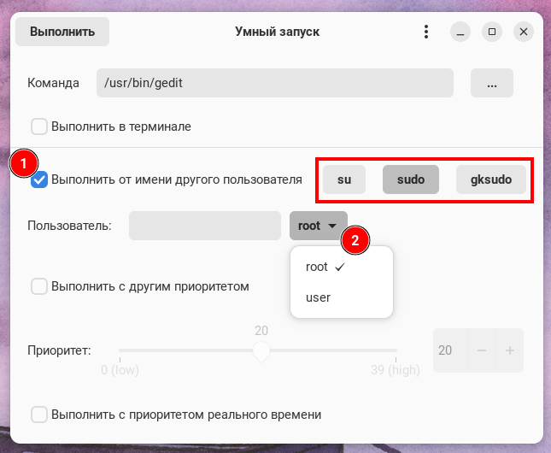The height and width of the screenshot is (453, 551).
Task: Click the 0 (low) slider label
Action: tap(120, 370)
